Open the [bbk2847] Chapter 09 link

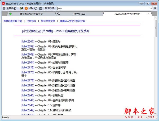point(28,101)
